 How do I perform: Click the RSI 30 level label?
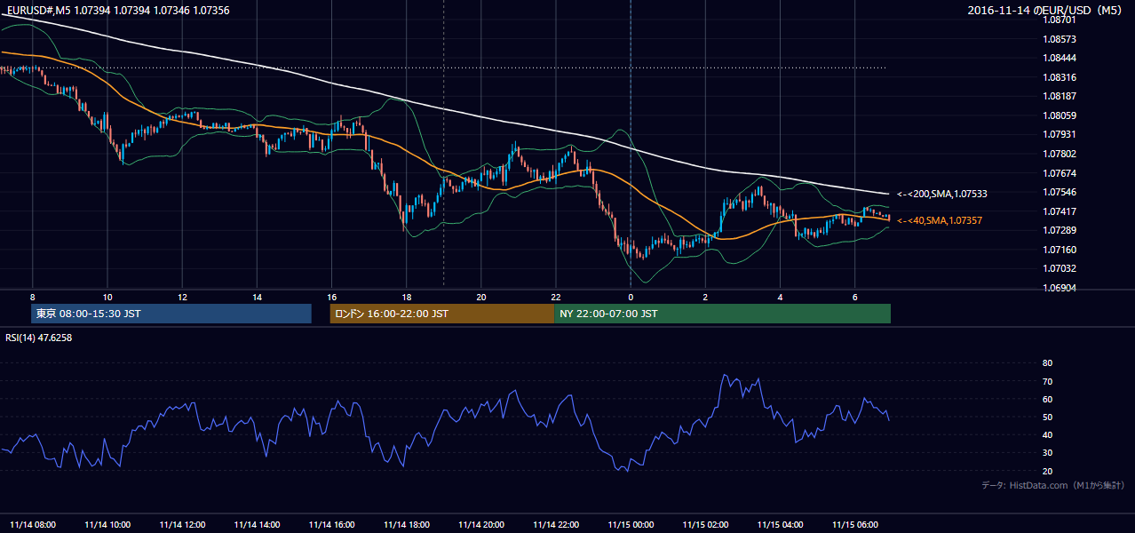click(x=1047, y=453)
